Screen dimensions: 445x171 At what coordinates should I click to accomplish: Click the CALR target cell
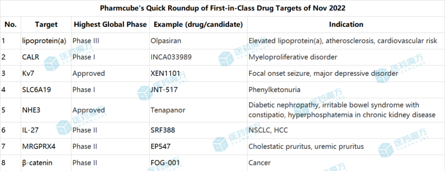(31, 57)
